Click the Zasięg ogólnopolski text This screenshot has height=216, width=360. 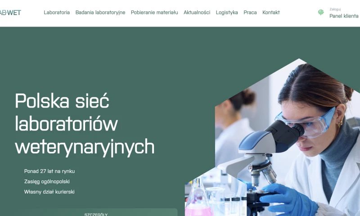[47, 181]
